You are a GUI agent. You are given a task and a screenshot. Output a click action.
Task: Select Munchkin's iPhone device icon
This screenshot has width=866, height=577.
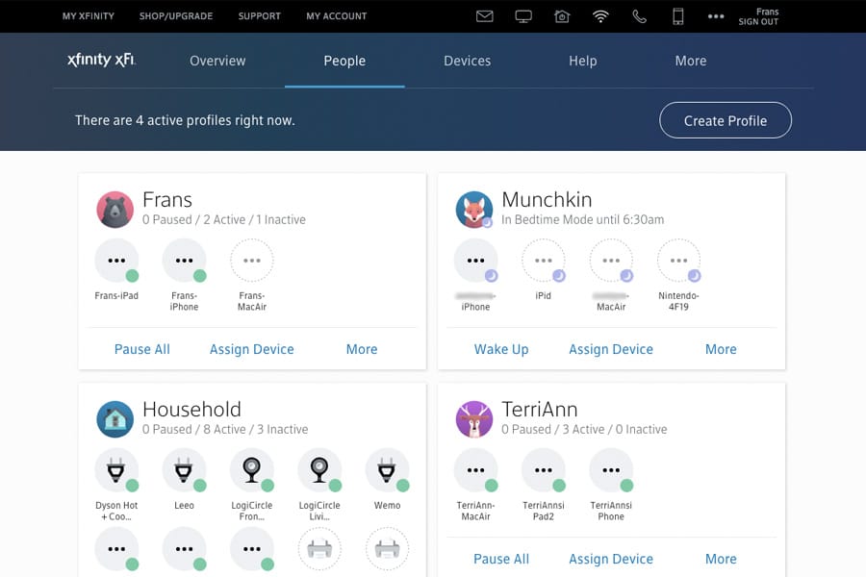click(x=475, y=260)
